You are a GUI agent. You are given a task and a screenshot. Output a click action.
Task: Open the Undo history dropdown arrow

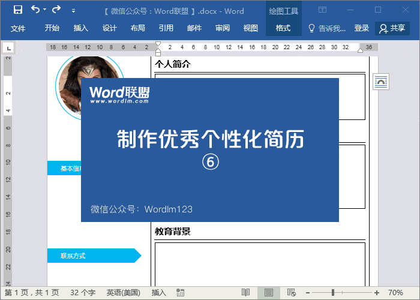tap(45, 10)
